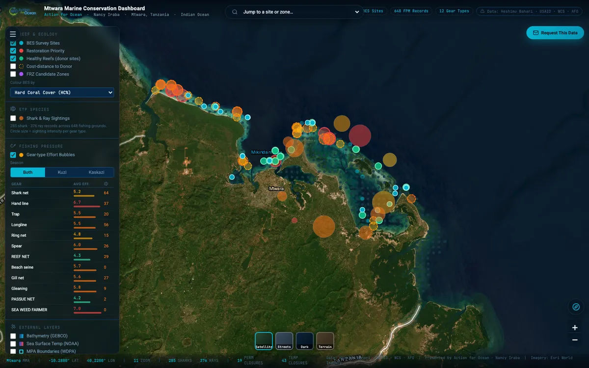Enable Cost-distance to Donor layer
This screenshot has height=368, width=589.
[x=13, y=66]
